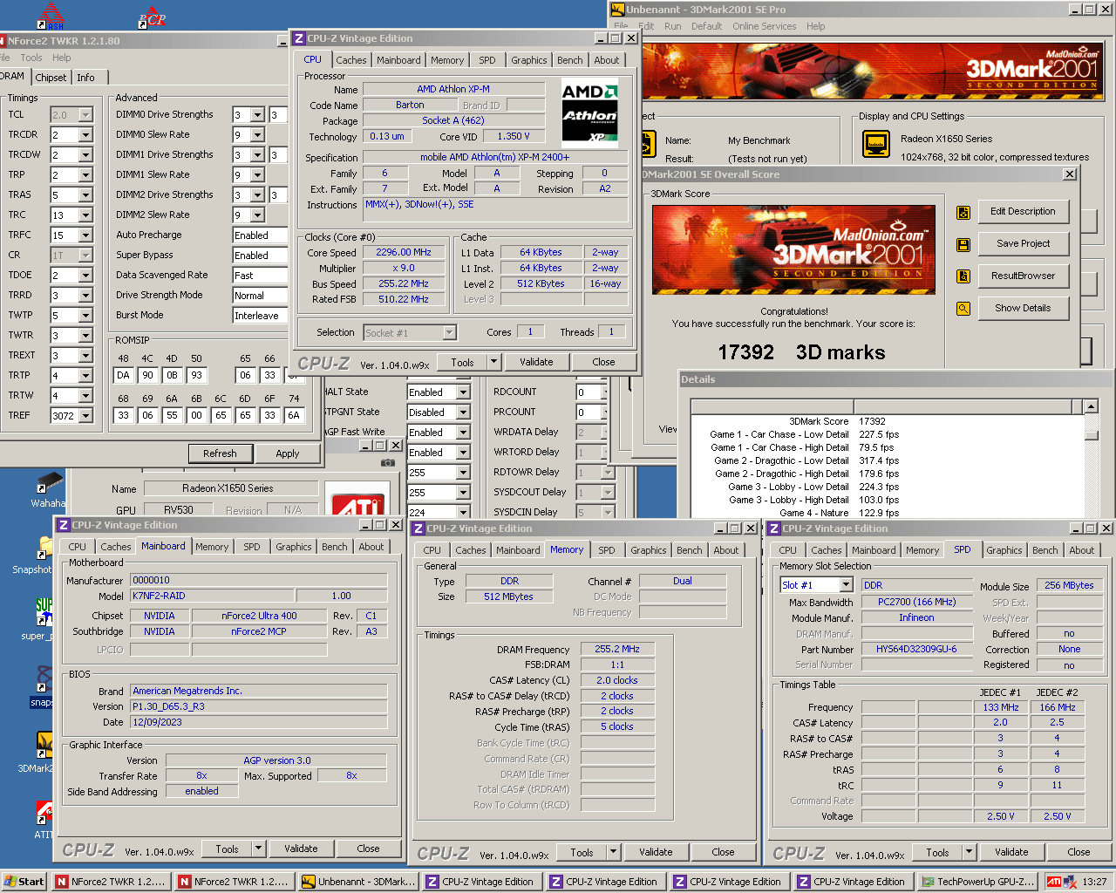The image size is (1116, 893).
Task: Open Bench tab in the CPU-Z Memory window
Action: 690,550
